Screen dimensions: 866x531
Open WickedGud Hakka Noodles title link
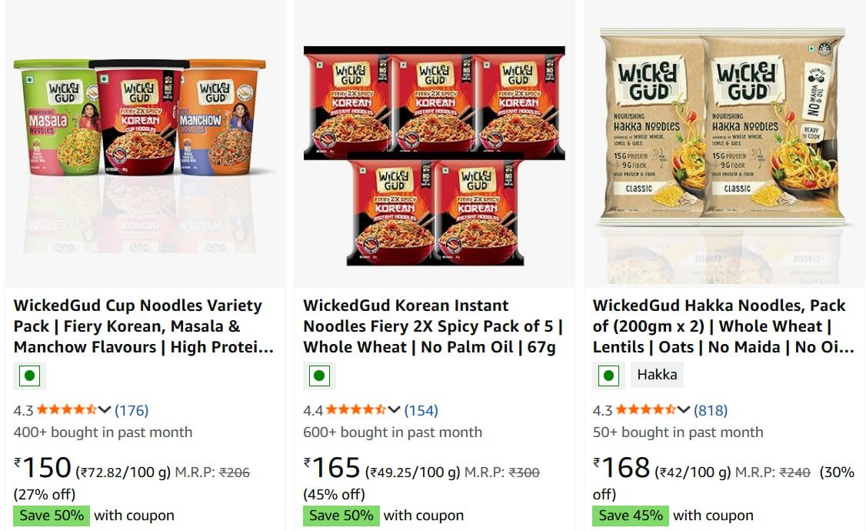721,326
